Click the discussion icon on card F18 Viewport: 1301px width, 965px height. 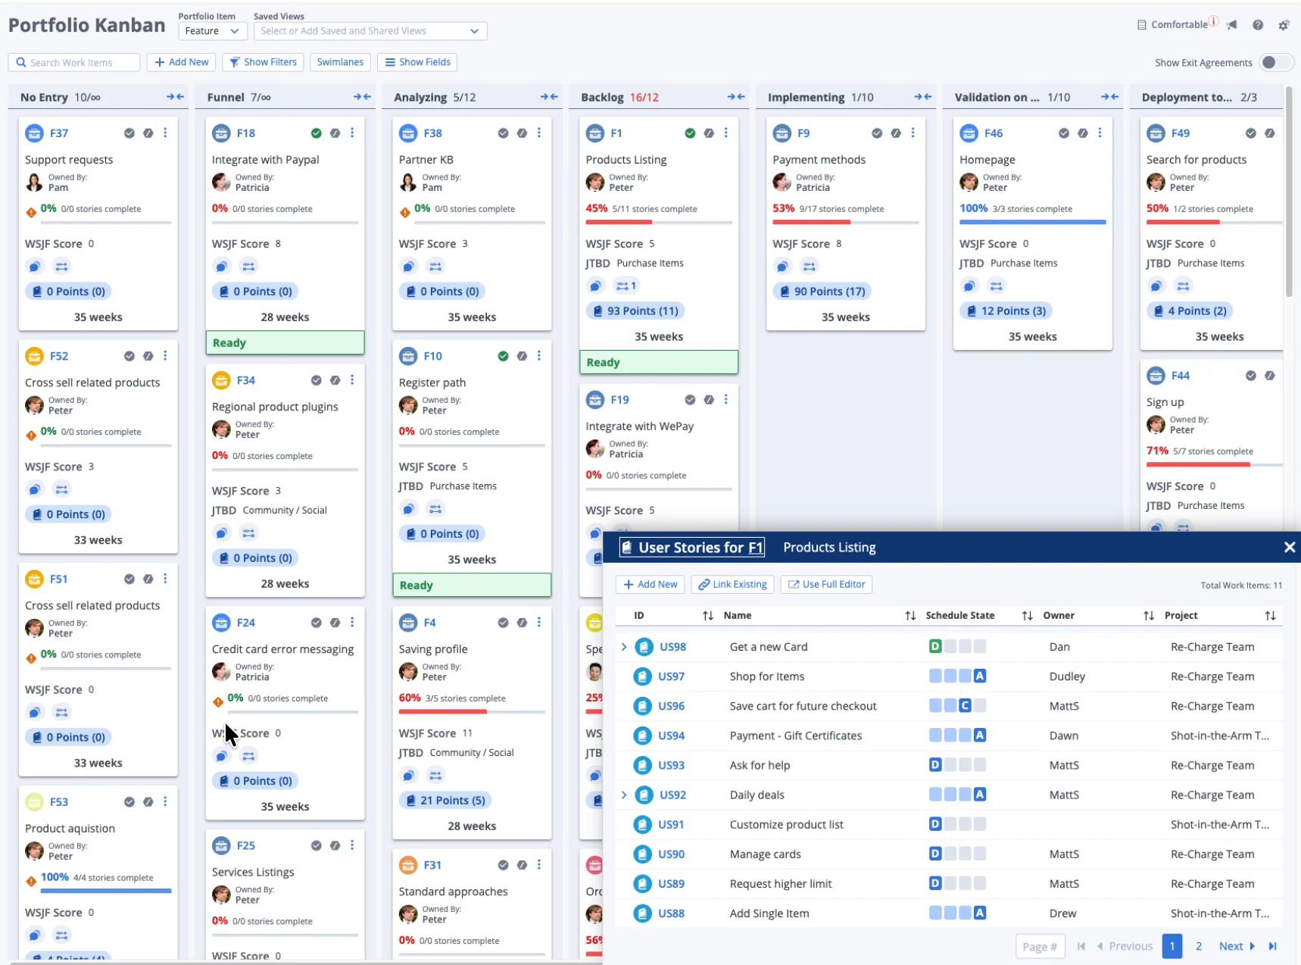coord(221,266)
